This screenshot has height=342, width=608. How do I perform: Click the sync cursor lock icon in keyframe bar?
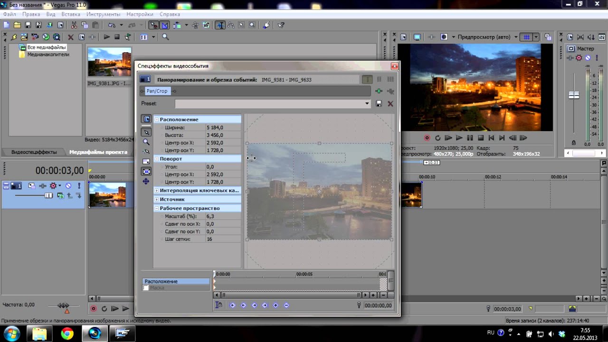coord(218,305)
